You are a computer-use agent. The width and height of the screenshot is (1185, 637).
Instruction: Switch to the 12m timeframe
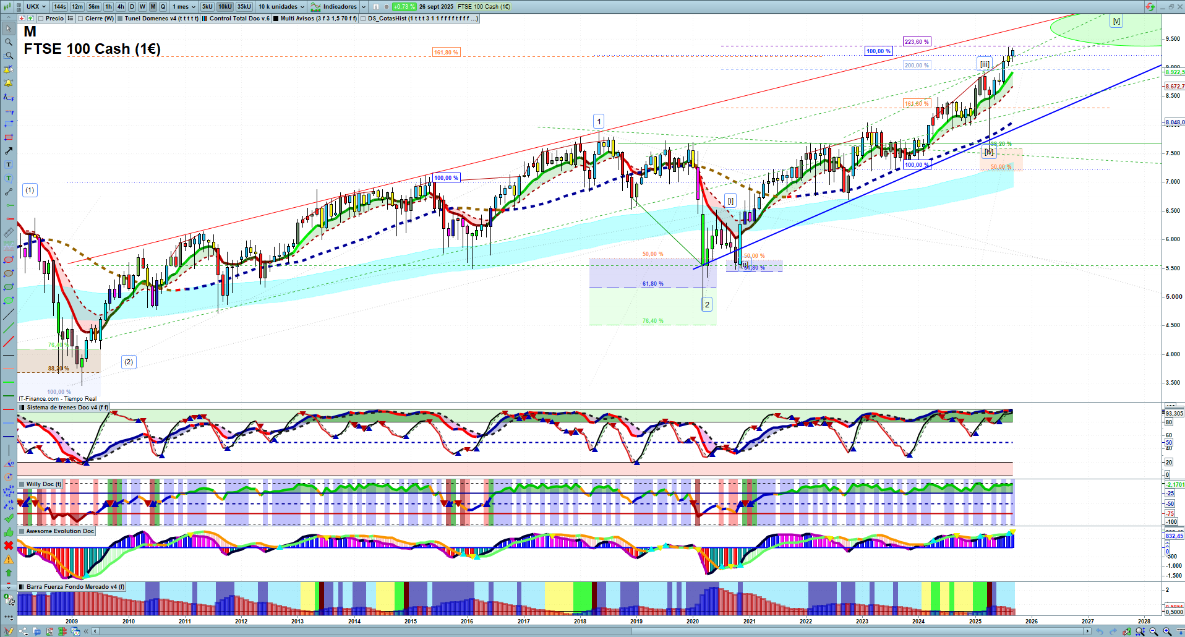coord(77,7)
